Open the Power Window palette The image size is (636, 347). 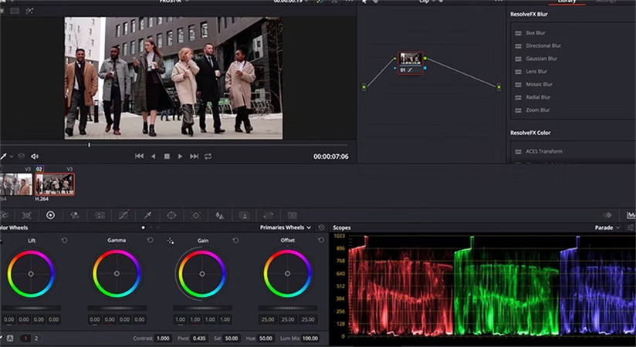171,215
